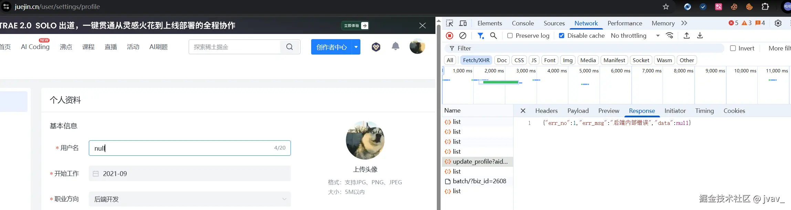The height and width of the screenshot is (210, 791).
Task: Toggle the network filter funnel icon
Action: click(481, 36)
